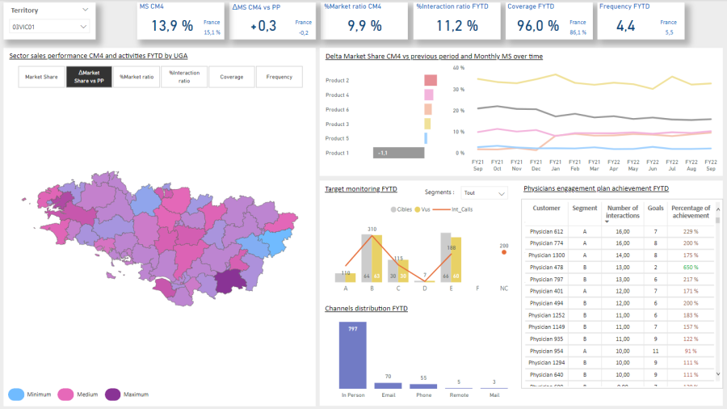
Task: Click the scroll-down arrow of physicians table
Action: coord(718,374)
